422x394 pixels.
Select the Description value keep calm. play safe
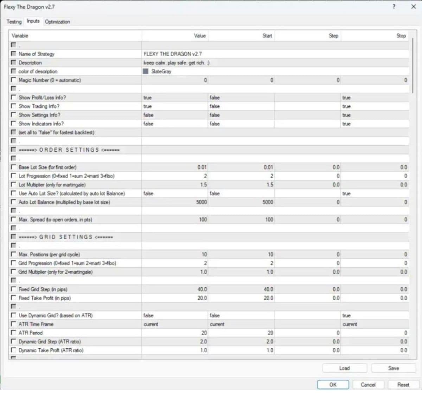[x=275, y=63]
